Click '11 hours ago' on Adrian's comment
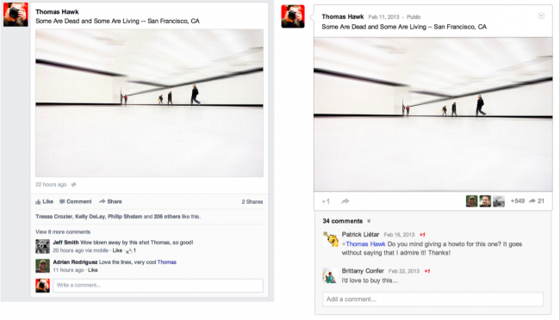This screenshot has height=320, width=560. point(68,270)
